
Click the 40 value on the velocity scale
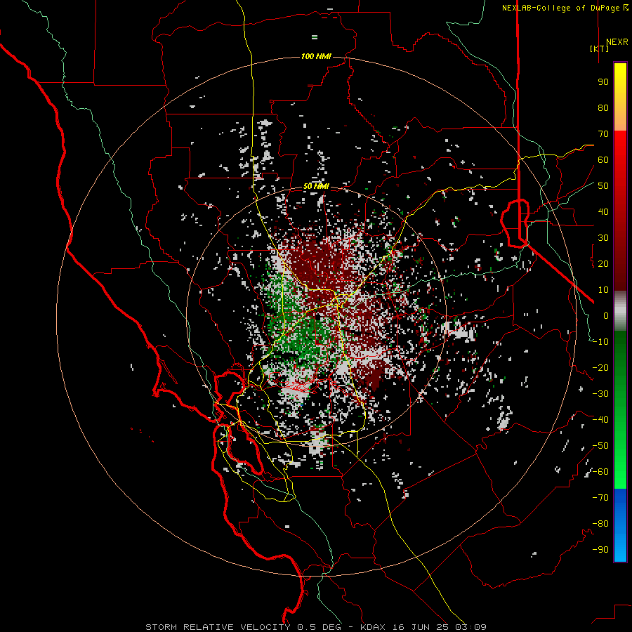[603, 212]
